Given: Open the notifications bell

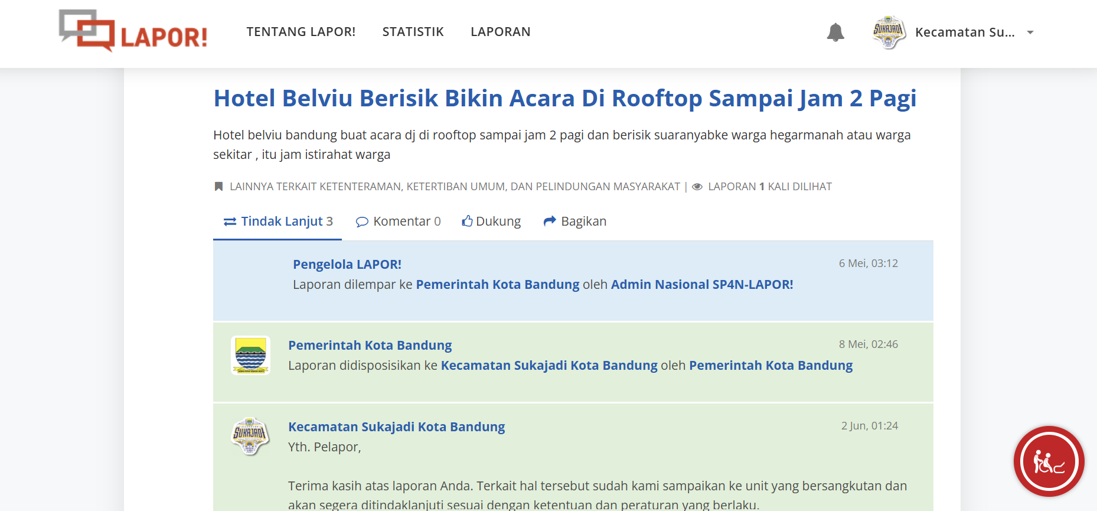Looking at the screenshot, I should coord(835,32).
